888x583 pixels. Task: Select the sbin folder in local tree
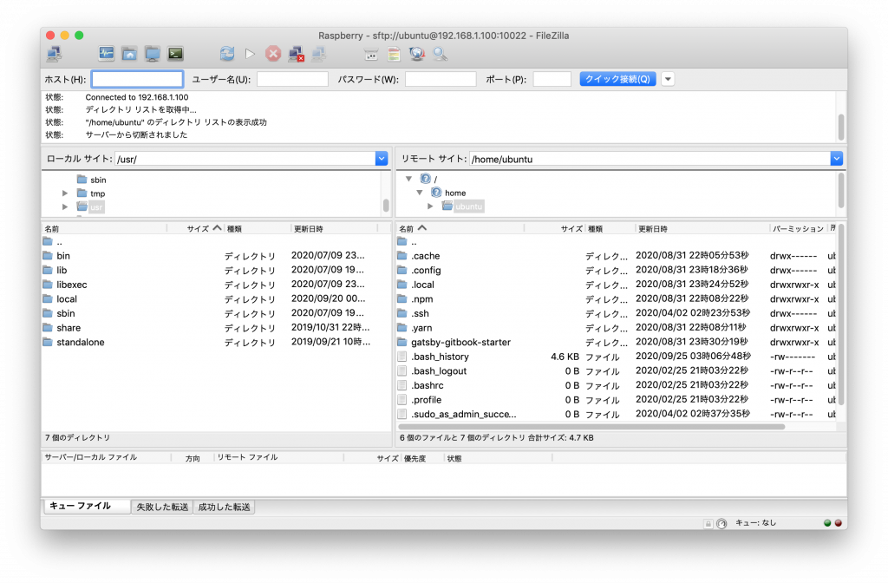click(92, 180)
